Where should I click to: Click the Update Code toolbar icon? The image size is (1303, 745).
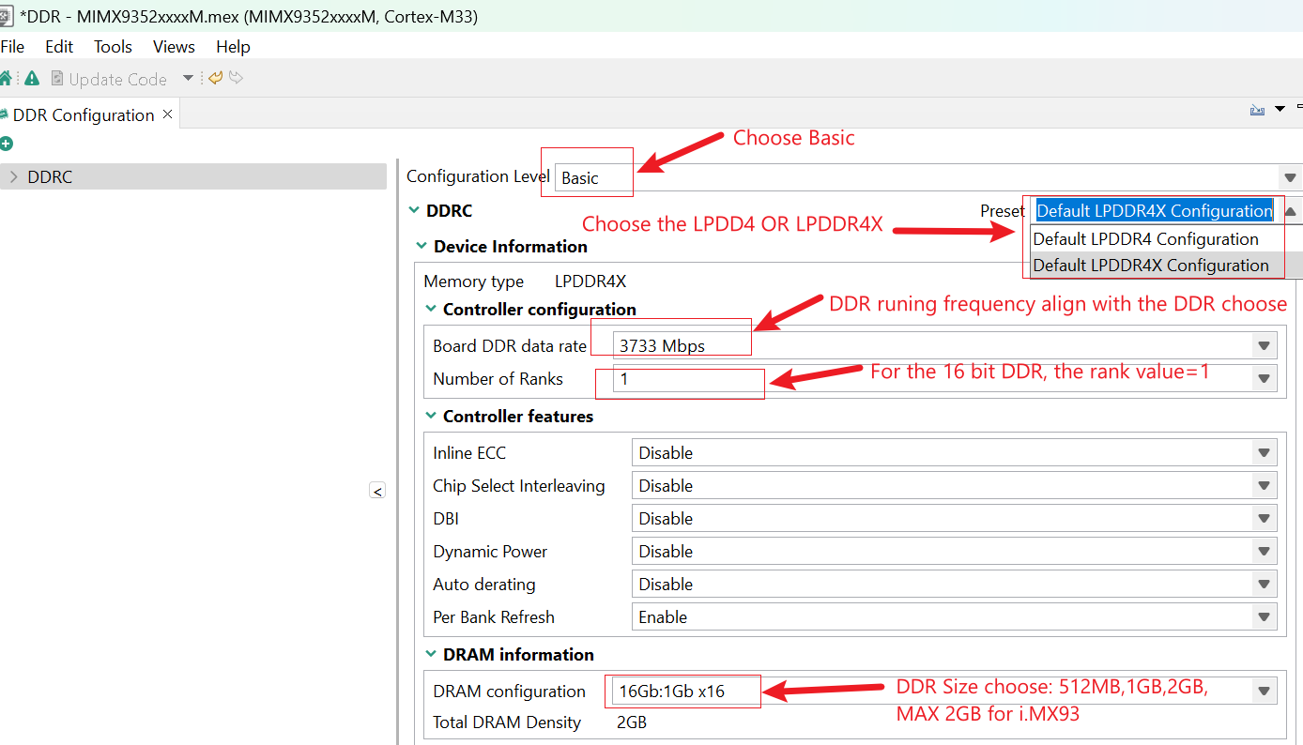click(58, 78)
